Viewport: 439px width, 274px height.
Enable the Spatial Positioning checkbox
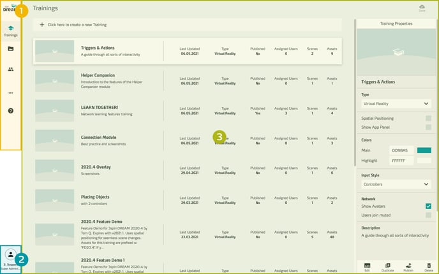point(428,119)
